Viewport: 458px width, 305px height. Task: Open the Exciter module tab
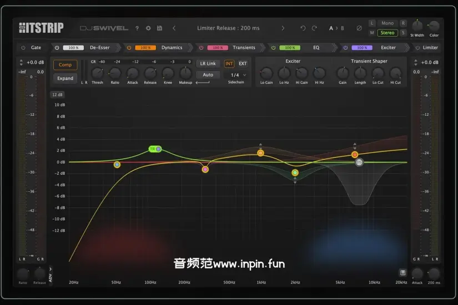[388, 48]
